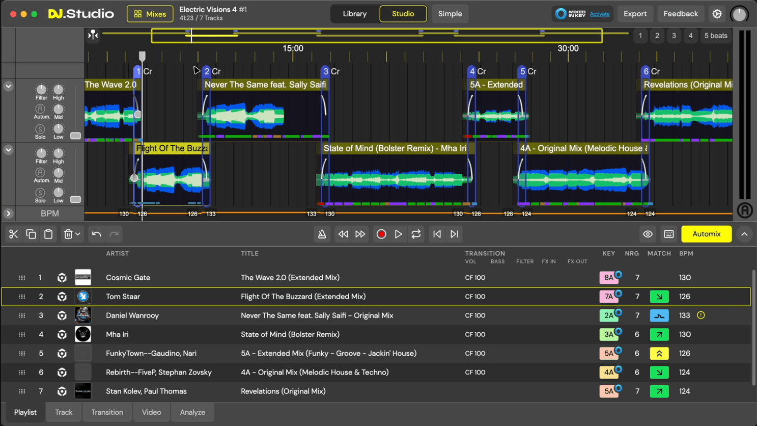The width and height of the screenshot is (757, 426).
Task: Click the undo arrow icon
Action: pos(96,234)
